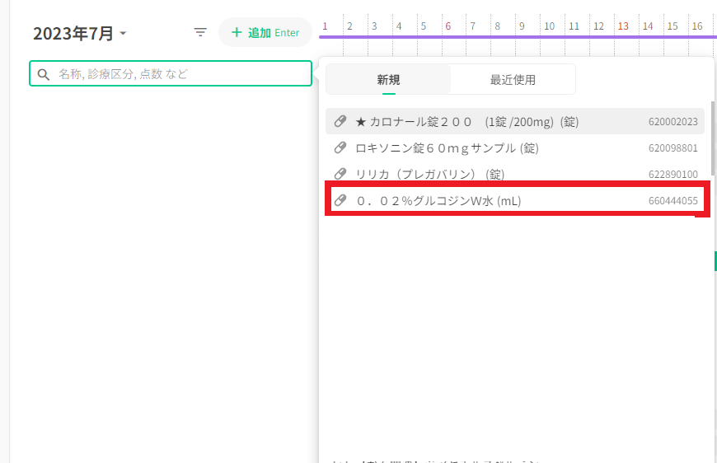717x463 pixels.
Task: Select day 15 on the timeline
Action: pyautogui.click(x=672, y=26)
